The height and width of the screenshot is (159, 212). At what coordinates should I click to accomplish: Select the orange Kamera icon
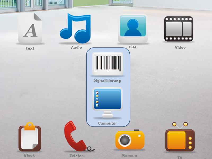(130, 139)
